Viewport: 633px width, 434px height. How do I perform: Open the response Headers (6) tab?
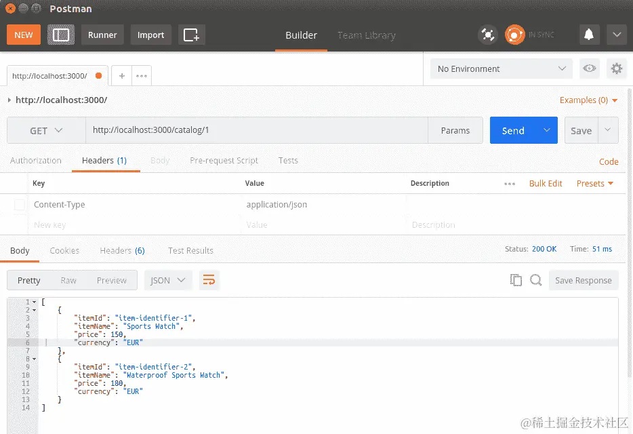(122, 250)
